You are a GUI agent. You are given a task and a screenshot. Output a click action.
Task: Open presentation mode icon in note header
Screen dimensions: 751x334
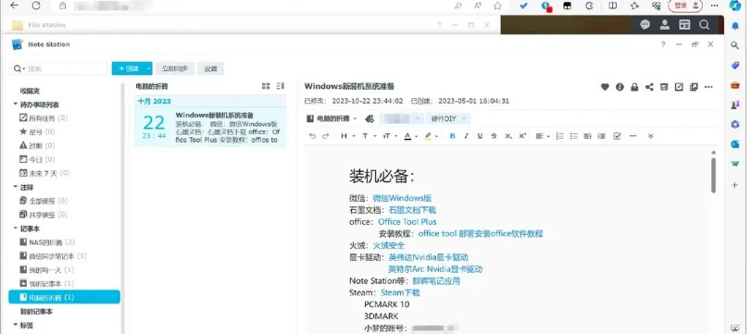click(664, 87)
